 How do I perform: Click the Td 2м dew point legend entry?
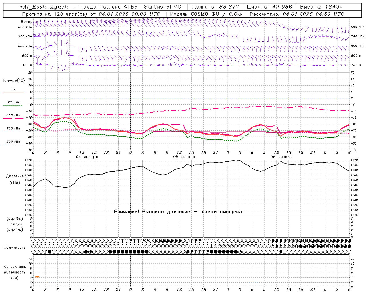(x=13, y=102)
